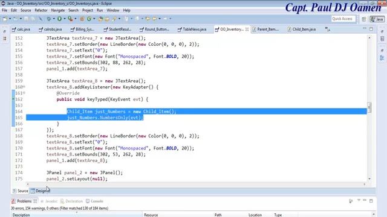
Task: Expand the Debug launch dropdown arrow
Action: (54, 19)
